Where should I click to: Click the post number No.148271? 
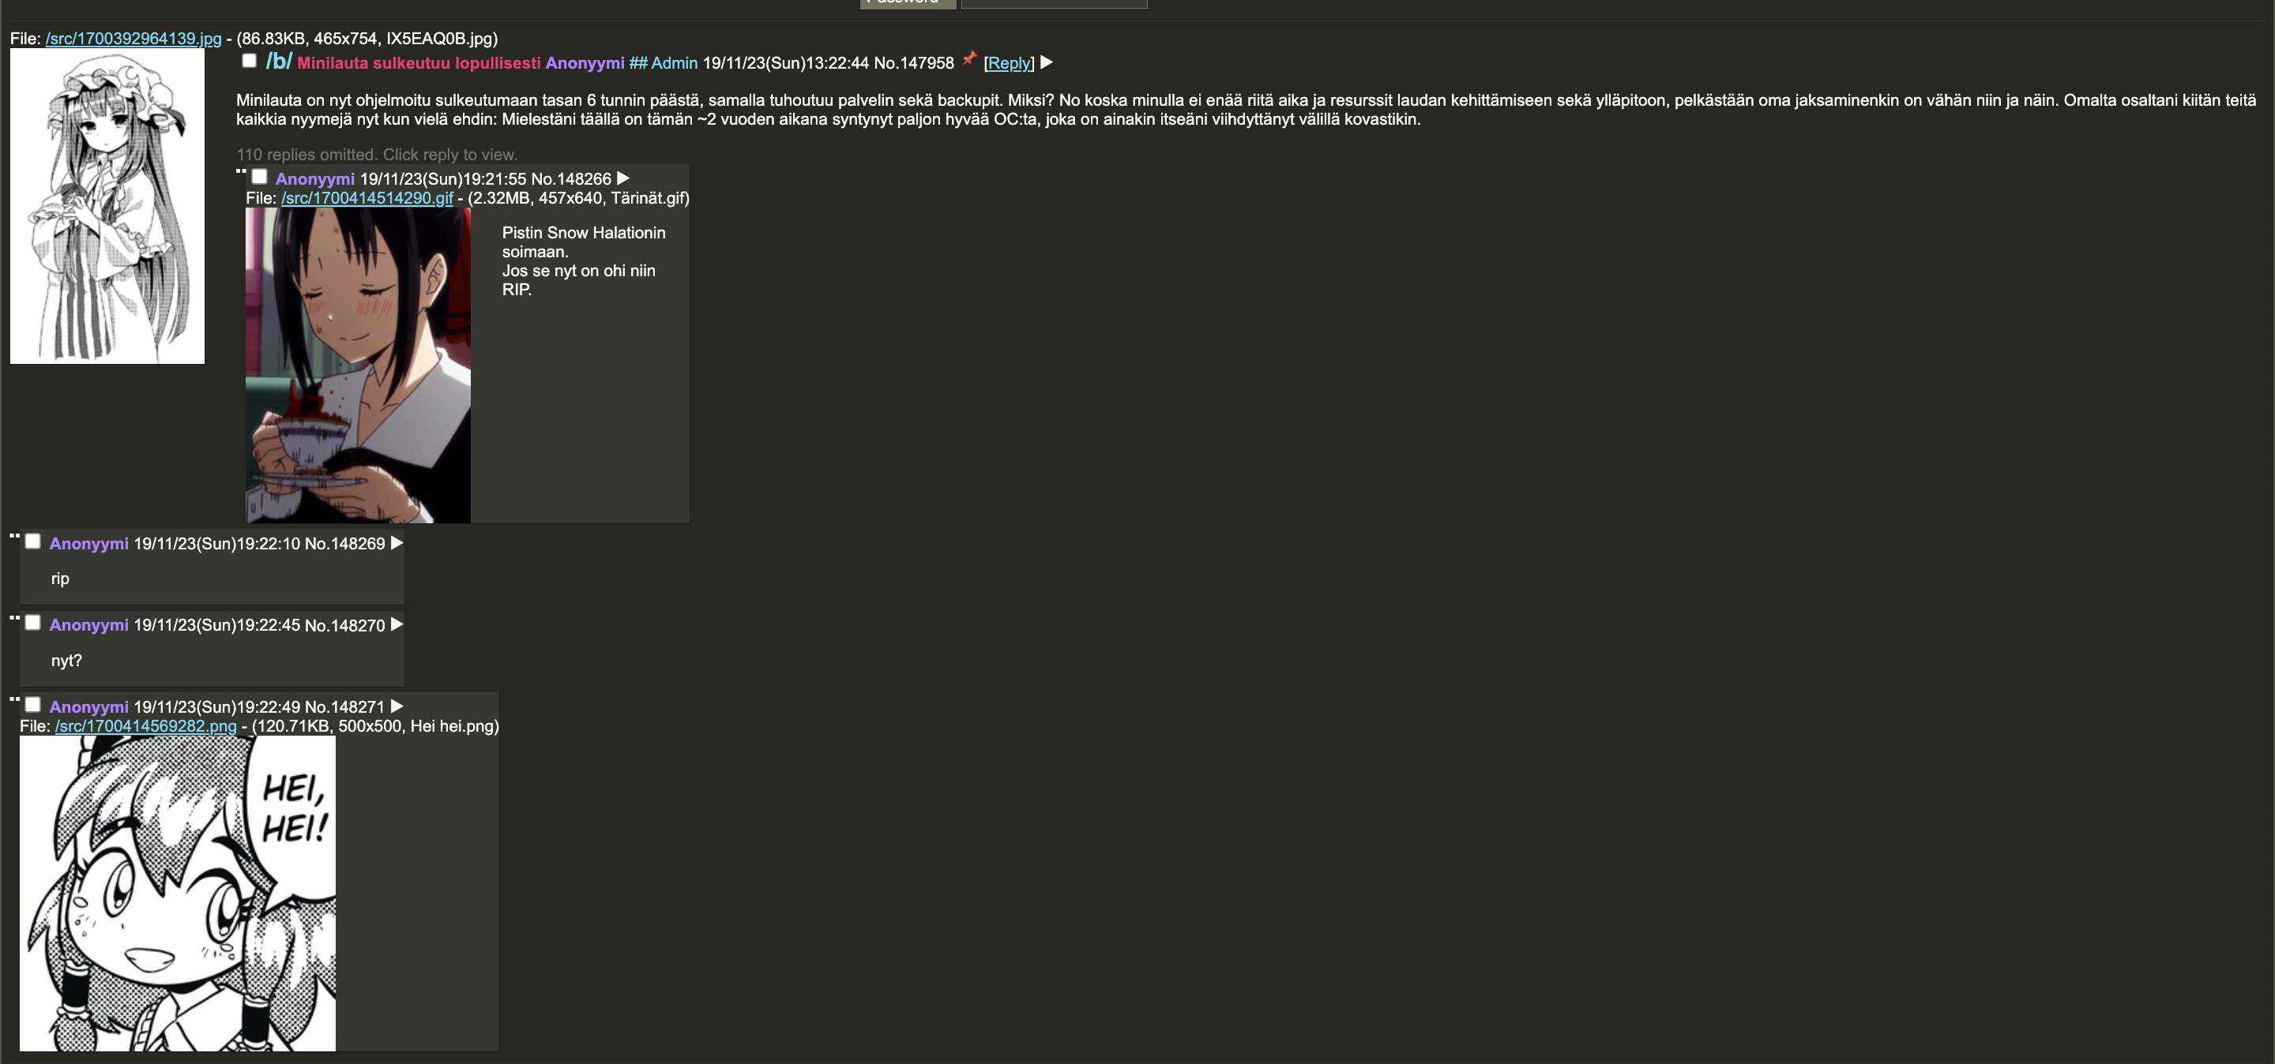pyautogui.click(x=344, y=706)
